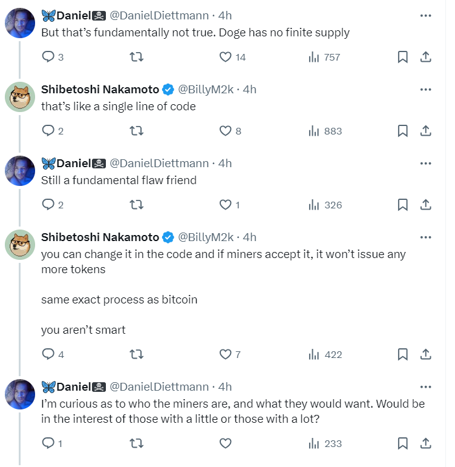Bookmark the 'you aren't smart' tweet
This screenshot has height=467, width=455.
(402, 354)
